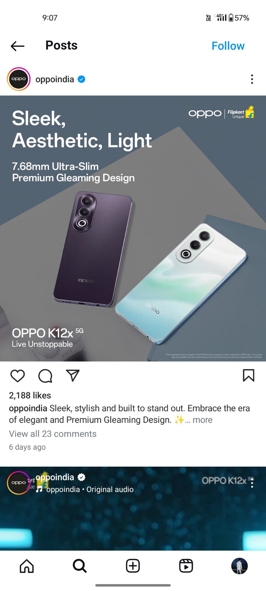View all 23 comments

(53, 434)
